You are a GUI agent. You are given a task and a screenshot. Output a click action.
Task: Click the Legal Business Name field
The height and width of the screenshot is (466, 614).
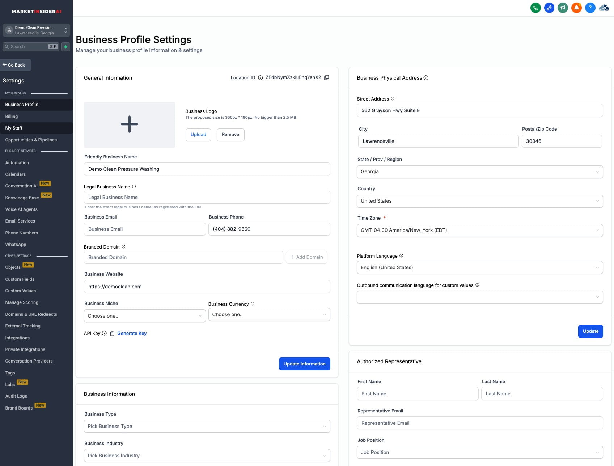coord(207,198)
